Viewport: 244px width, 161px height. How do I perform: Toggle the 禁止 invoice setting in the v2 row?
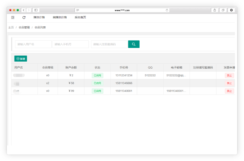229,83
